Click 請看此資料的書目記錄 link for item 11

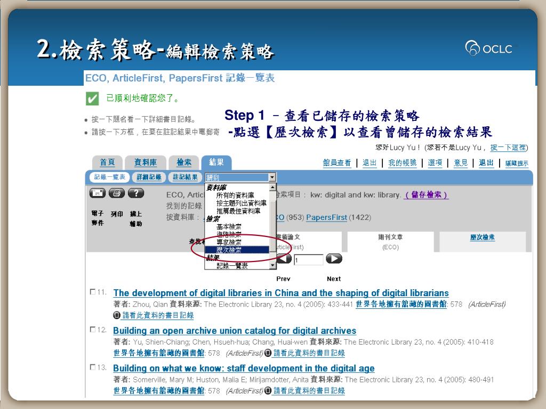[158, 315]
